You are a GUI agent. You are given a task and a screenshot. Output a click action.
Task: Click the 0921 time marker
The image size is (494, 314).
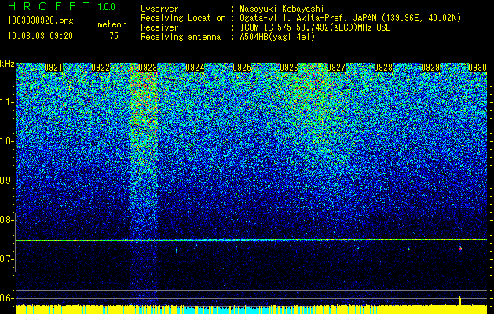[53, 68]
